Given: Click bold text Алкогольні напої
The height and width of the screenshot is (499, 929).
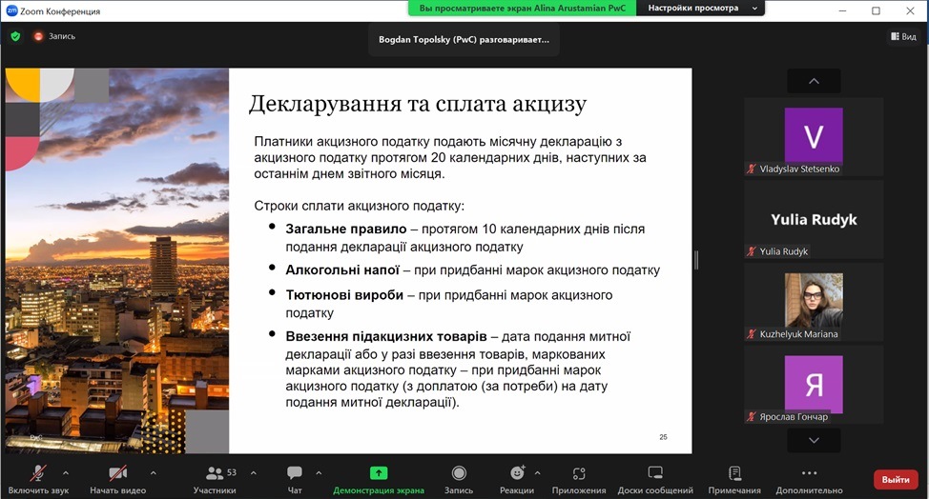Looking at the screenshot, I should coord(342,270).
